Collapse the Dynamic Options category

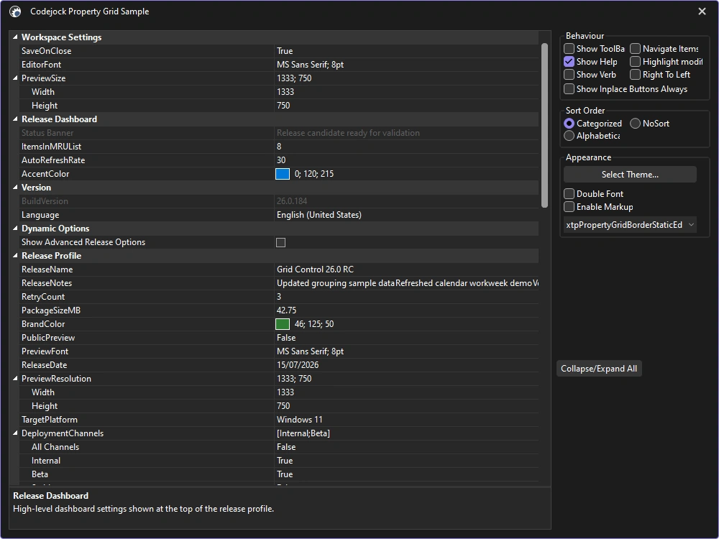15,229
